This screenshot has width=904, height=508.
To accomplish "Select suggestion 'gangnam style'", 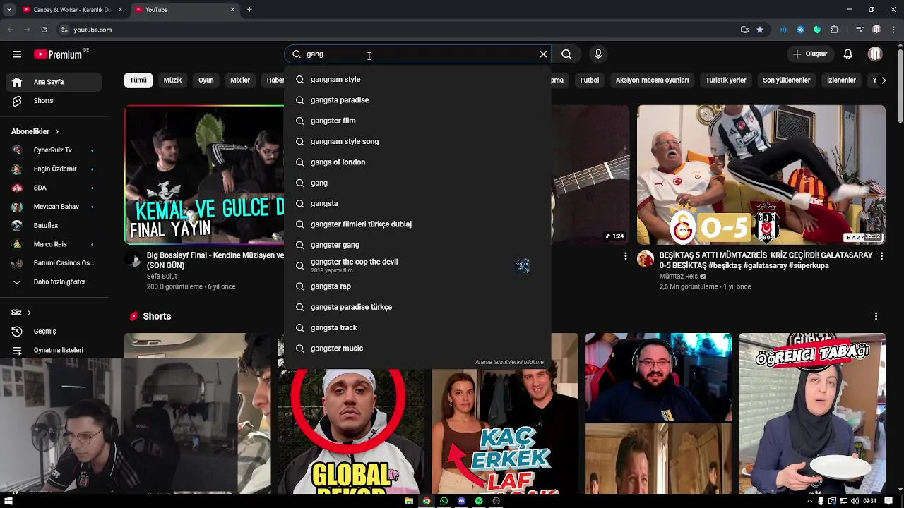I will [x=417, y=80].
